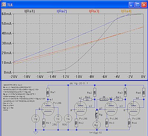Select the 5K resistor Ra3
The height and width of the screenshot is (136, 148).
click(x=125, y=92)
